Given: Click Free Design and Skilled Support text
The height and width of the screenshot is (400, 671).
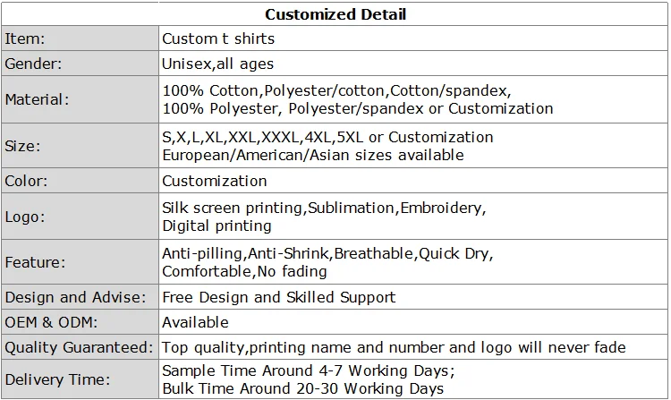Looking at the screenshot, I should 279,297.
